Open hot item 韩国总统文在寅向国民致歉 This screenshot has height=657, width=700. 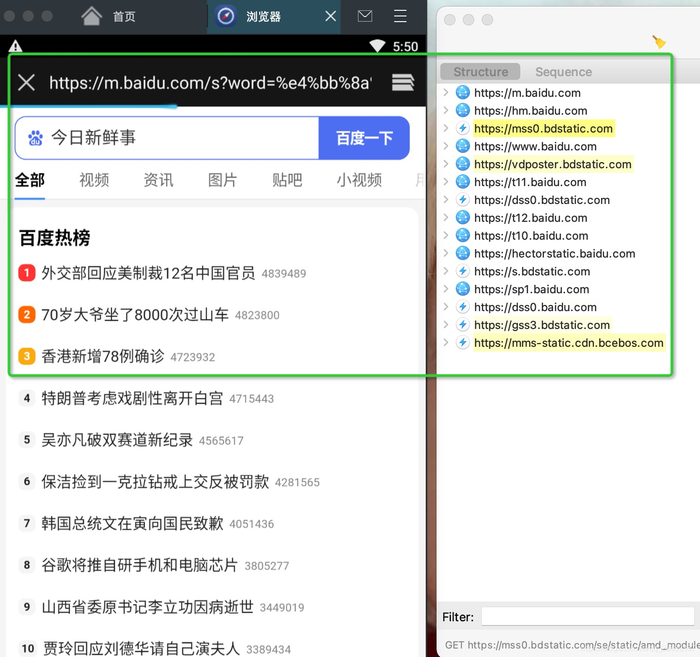[x=132, y=523]
